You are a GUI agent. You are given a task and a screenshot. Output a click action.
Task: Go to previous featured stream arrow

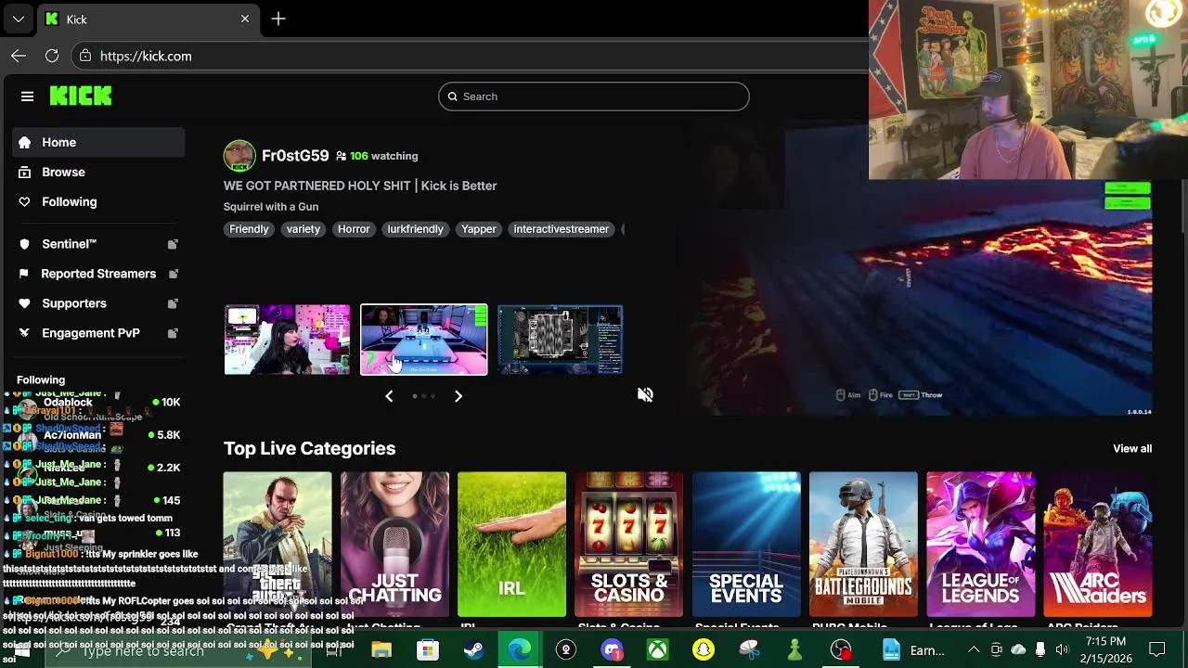[x=389, y=396]
